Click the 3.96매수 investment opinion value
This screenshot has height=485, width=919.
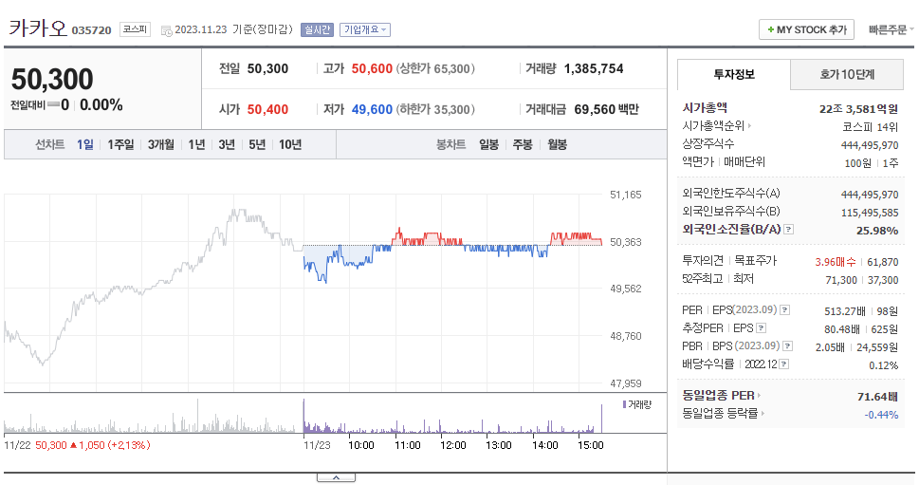[836, 262]
